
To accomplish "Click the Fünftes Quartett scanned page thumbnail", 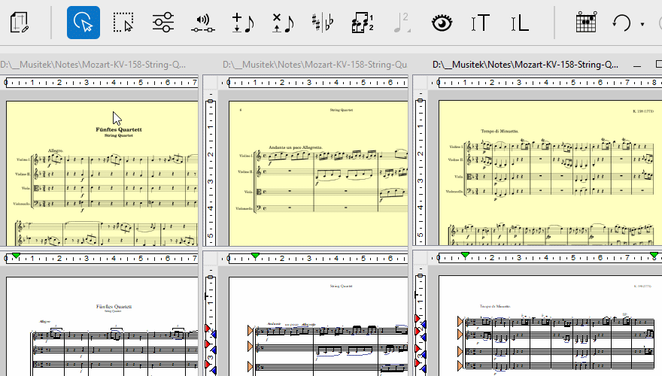I will [102, 173].
